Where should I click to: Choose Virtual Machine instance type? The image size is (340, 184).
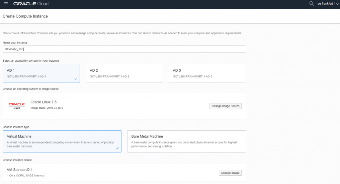click(62, 141)
